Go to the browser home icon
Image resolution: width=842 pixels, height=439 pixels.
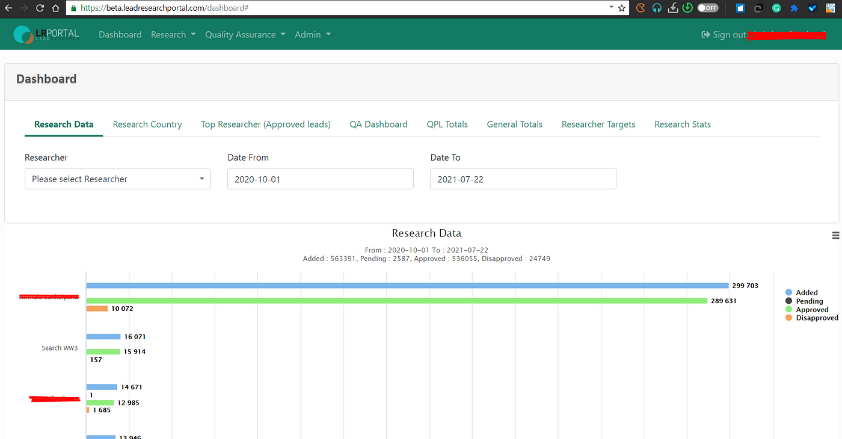(55, 8)
